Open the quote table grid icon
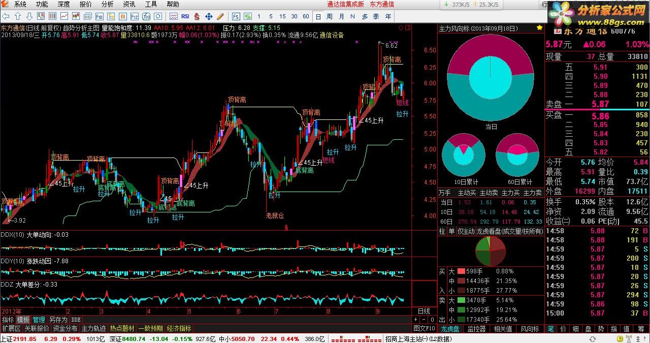Screen dimensions: 650x343 click(52, 16)
